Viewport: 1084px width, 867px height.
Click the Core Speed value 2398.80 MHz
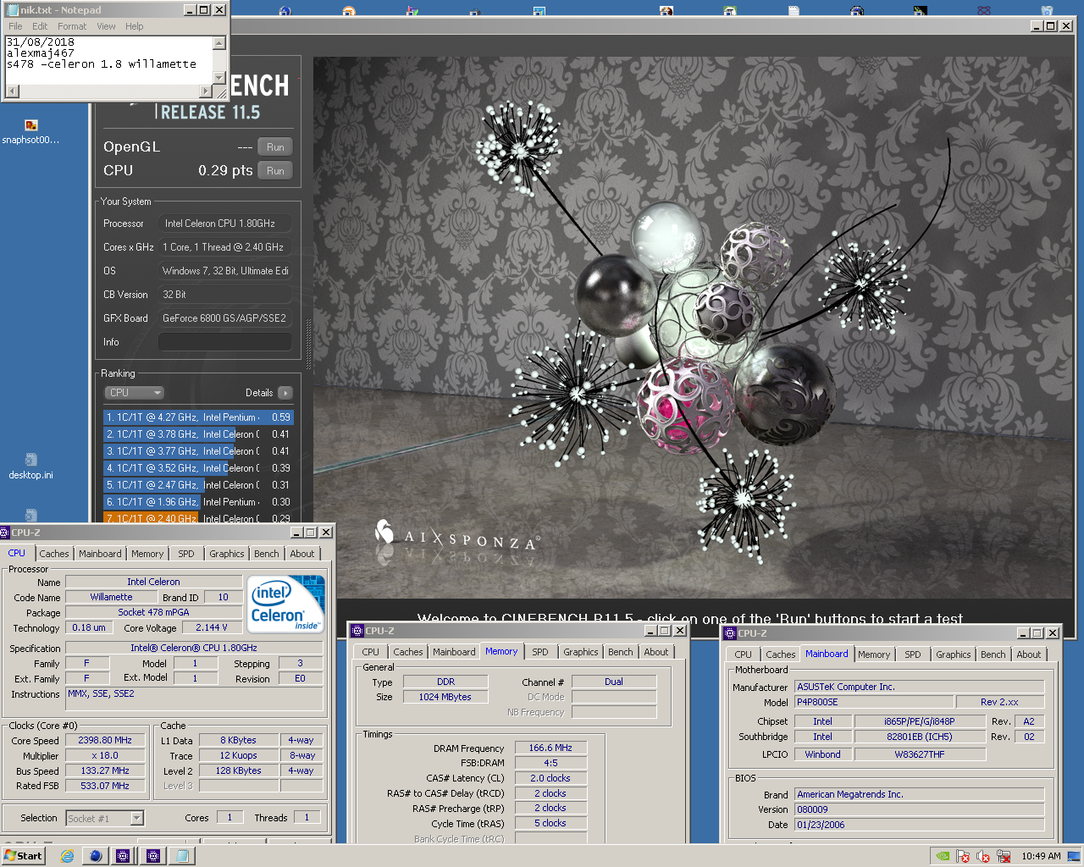click(x=105, y=740)
